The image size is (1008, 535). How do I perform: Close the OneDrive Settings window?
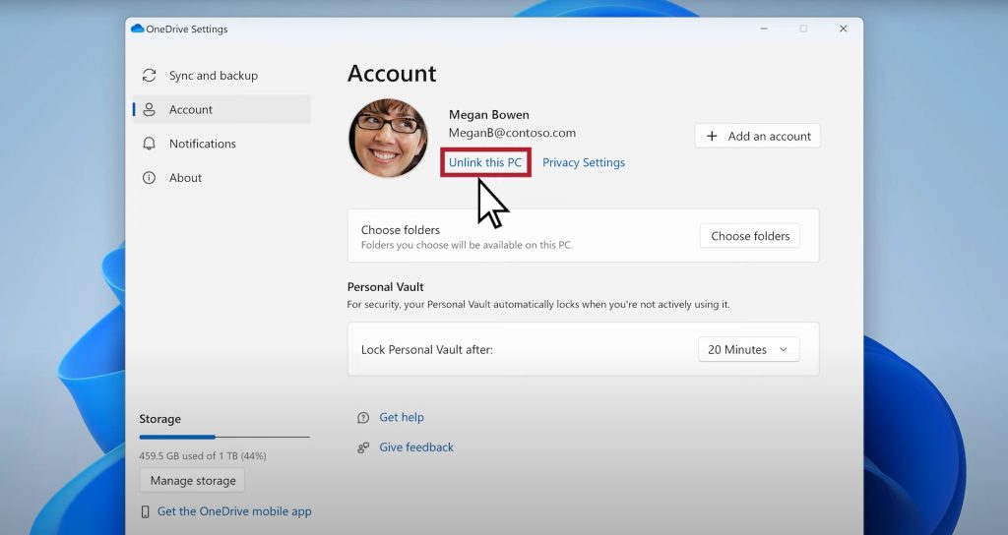point(843,30)
